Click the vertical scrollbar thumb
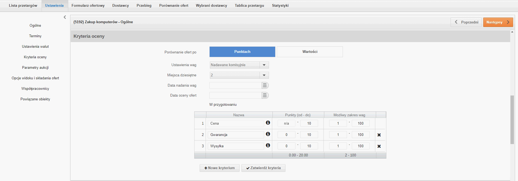 [512, 119]
